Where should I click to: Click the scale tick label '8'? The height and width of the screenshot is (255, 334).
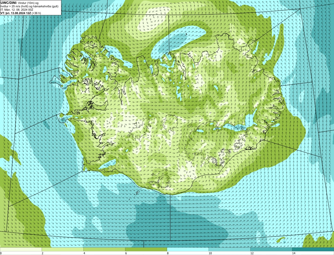[x=168, y=253]
